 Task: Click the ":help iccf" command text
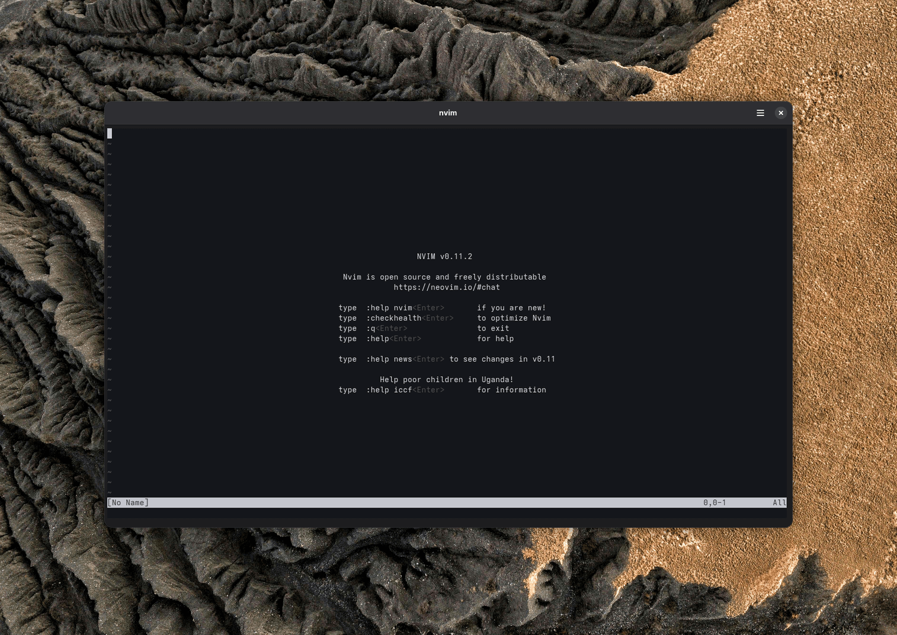pos(389,390)
